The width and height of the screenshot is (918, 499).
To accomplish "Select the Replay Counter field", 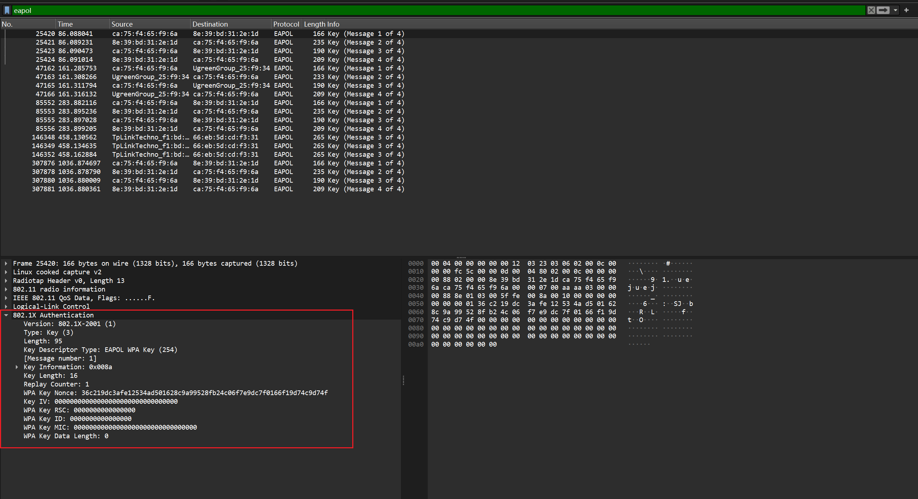I will 56,384.
